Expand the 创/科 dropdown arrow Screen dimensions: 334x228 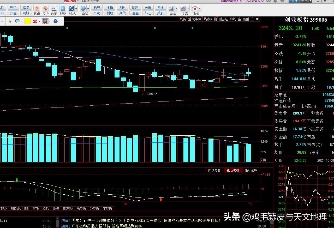tap(76, 9)
